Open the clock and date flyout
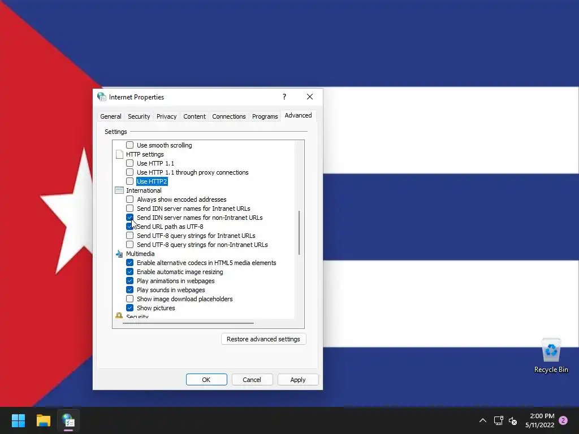Screen dimensions: 579x434 pyautogui.click(x=540, y=420)
